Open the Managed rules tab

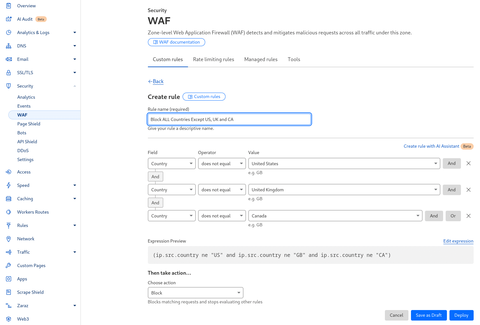tap(261, 60)
